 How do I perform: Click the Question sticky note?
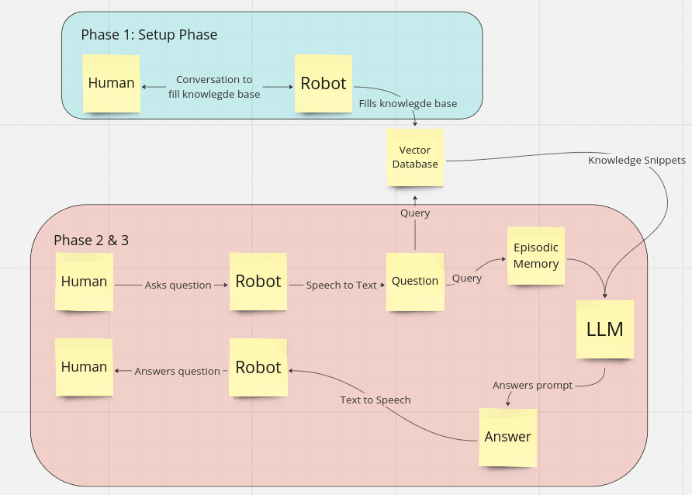pyautogui.click(x=415, y=282)
